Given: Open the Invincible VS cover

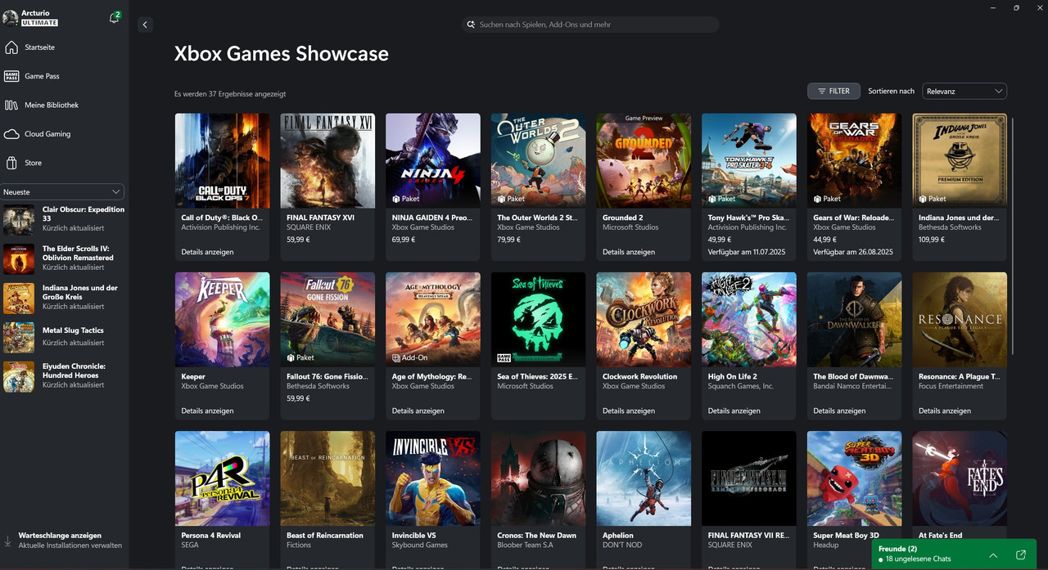Looking at the screenshot, I should click(x=433, y=478).
